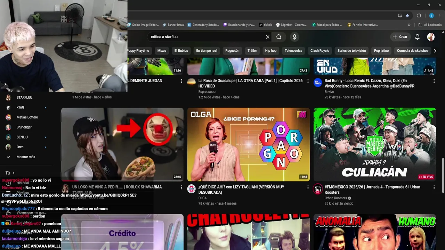445x250 pixels.
Task: Open #FMSMÉXICO 2025/26 Jornada 4 title
Action: pos(372,190)
